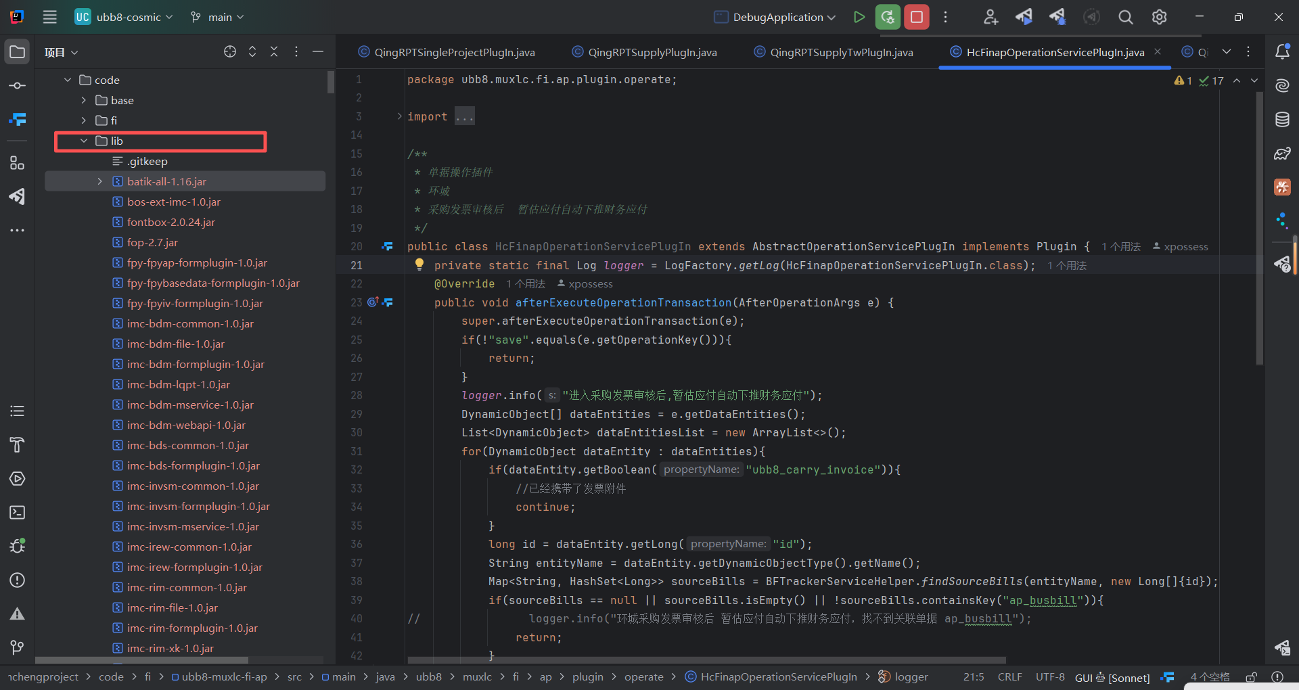Viewport: 1299px width, 690px height.
Task: Open the Build hammer tool window
Action: 18,444
